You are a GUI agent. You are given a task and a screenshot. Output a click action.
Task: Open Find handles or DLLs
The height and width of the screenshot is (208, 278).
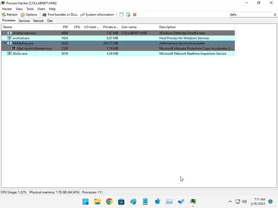[60, 15]
